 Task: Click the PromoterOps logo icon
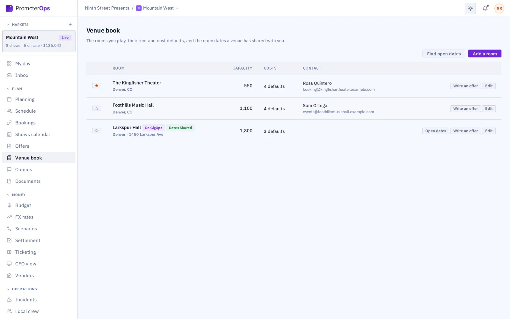(x=9, y=8)
